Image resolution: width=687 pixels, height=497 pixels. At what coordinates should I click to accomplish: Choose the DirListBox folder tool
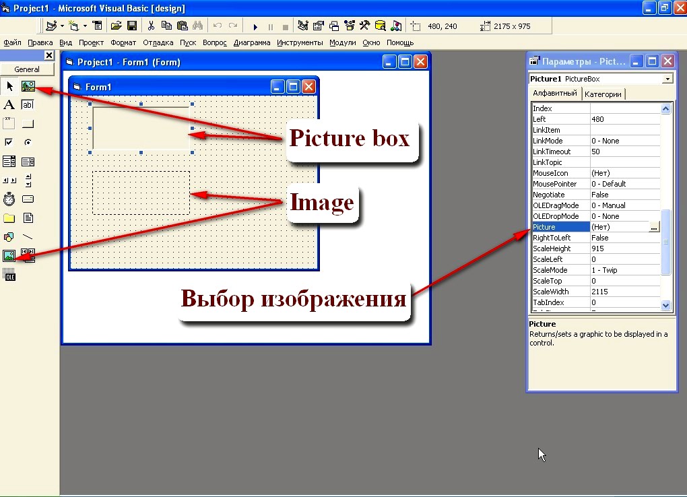[9, 218]
